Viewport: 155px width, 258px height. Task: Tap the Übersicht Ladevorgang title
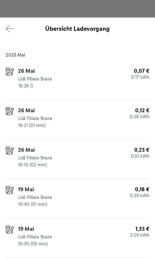pyautogui.click(x=77, y=29)
